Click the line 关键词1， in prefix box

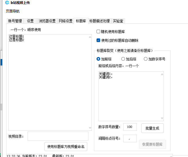106,74
